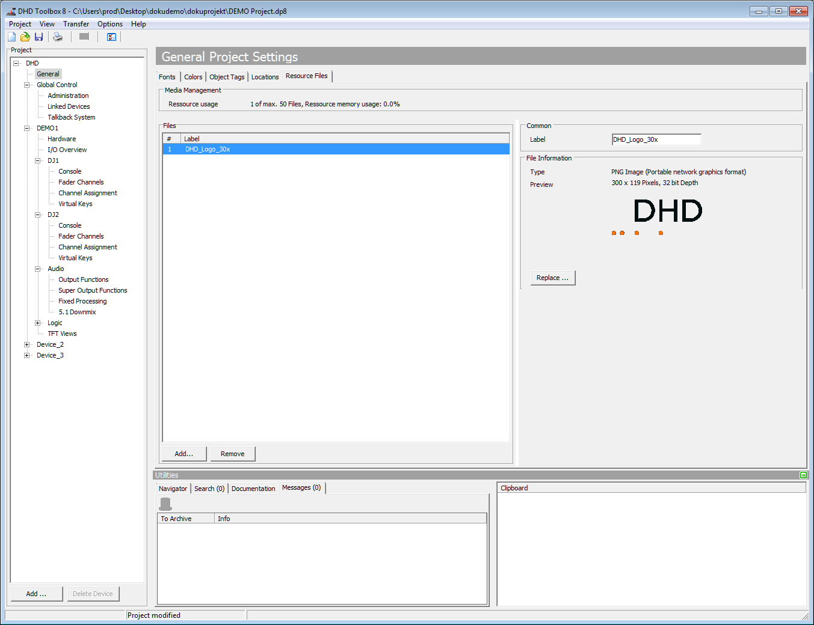Expand the Device_2 tree node
The image size is (814, 625).
click(x=26, y=344)
